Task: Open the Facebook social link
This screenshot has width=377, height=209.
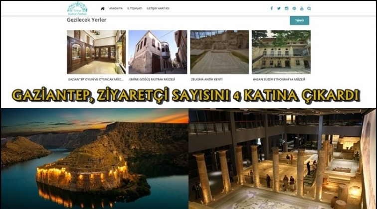Action: pos(272,8)
